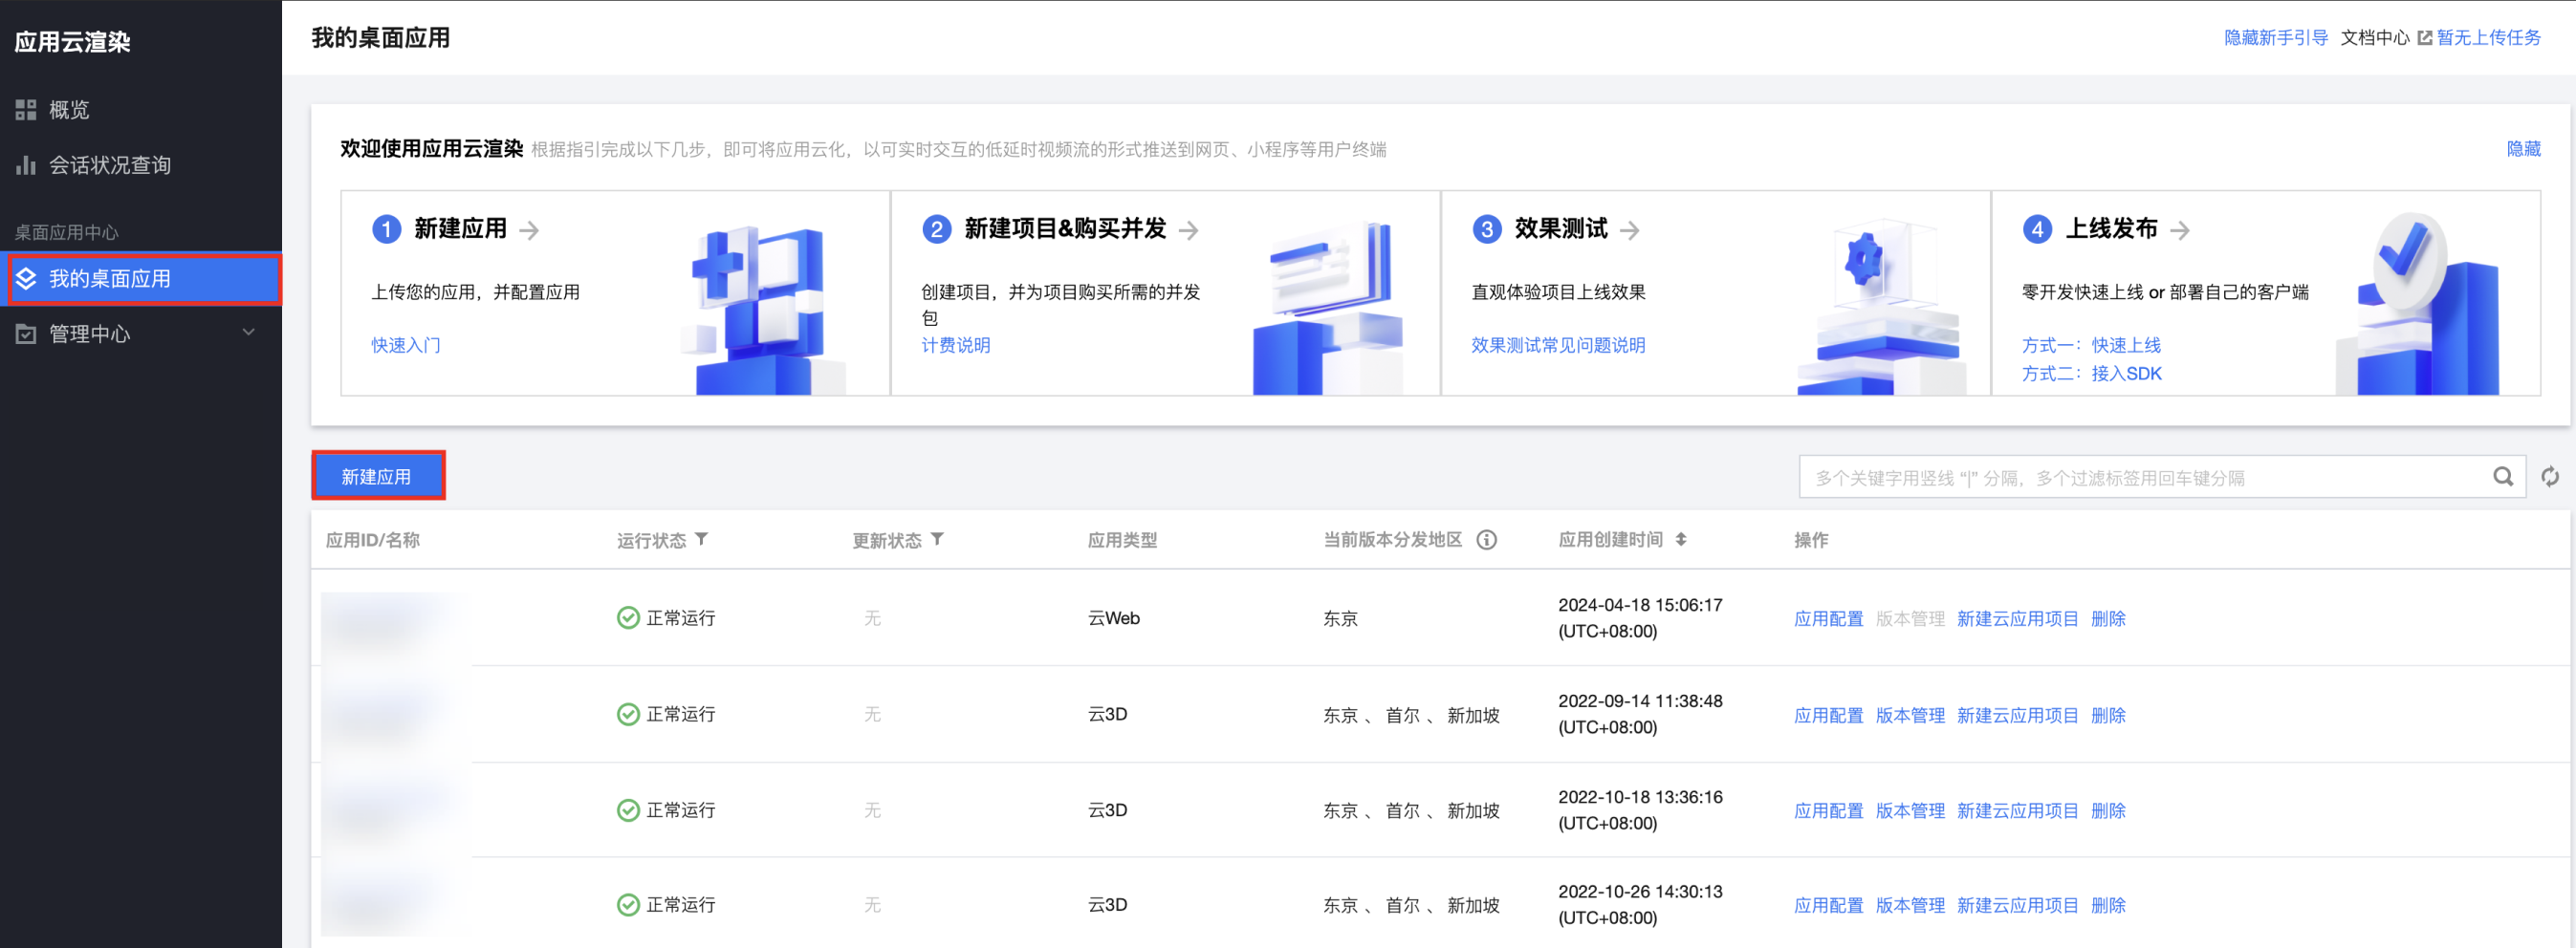This screenshot has width=2576, height=948.
Task: Toggle 隐藏新手引导 at top right
Action: [2275, 38]
